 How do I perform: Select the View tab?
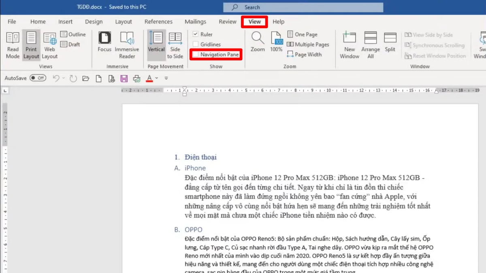tap(254, 21)
